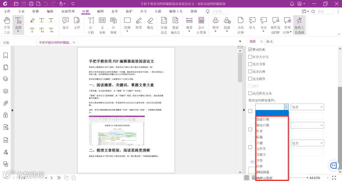The height and width of the screenshot is (181, 342).
Task: Collapse the right search panel arrow
Action: [244, 110]
